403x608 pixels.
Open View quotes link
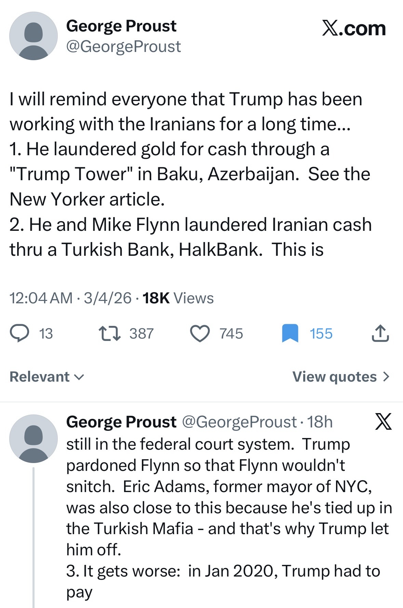[x=335, y=377]
